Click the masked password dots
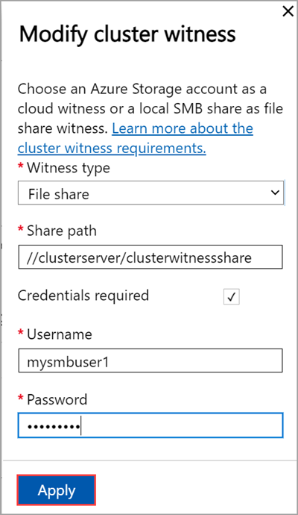Image resolution: width=298 pixels, height=515 pixels. (x=54, y=427)
